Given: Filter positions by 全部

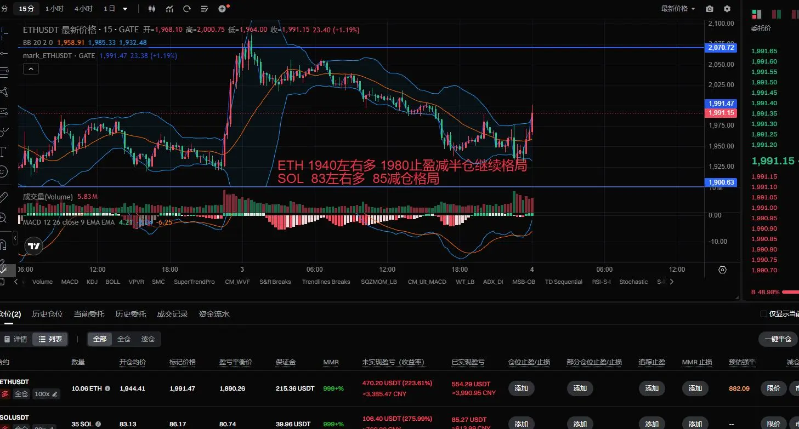Looking at the screenshot, I should (x=100, y=339).
